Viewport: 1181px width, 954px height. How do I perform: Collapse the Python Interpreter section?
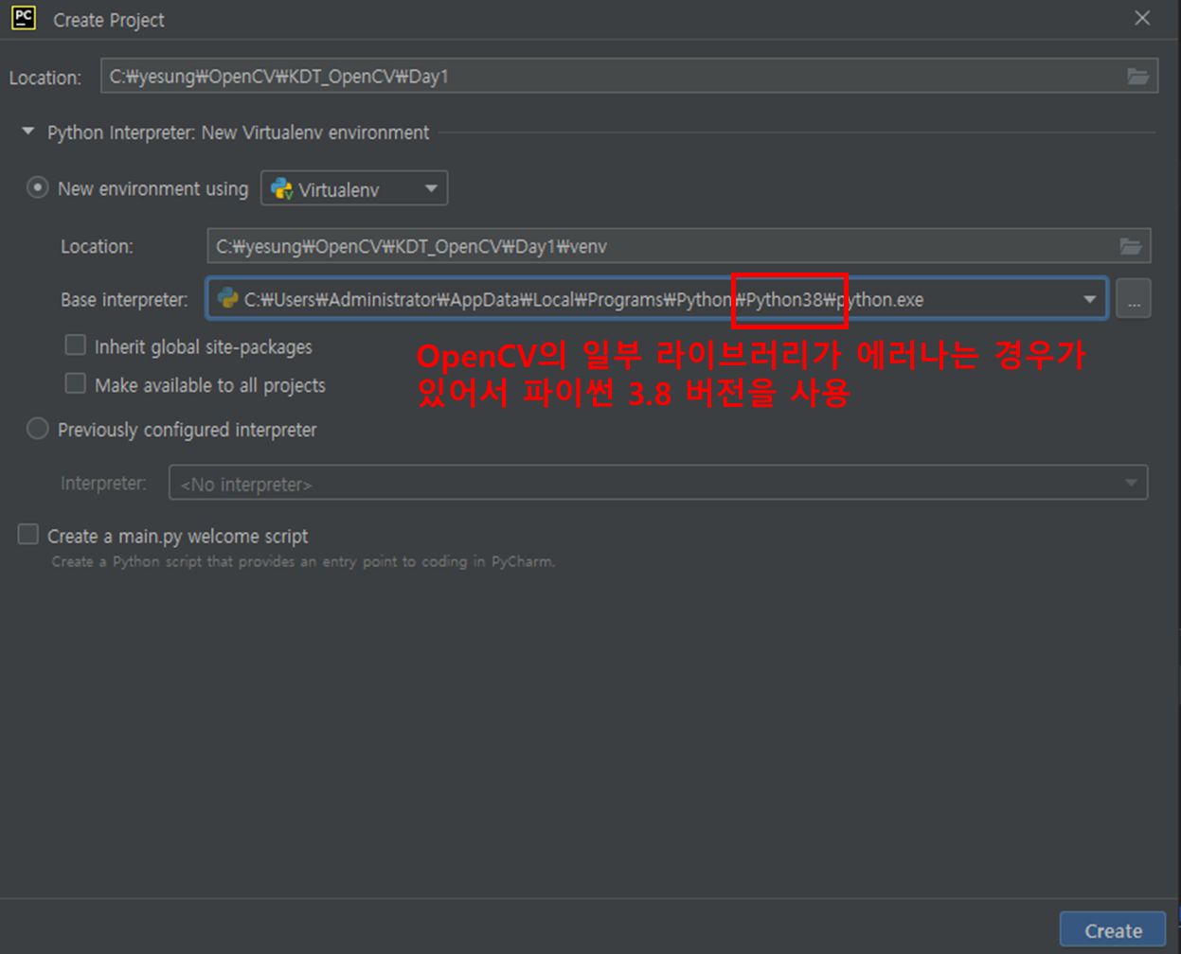click(x=28, y=132)
